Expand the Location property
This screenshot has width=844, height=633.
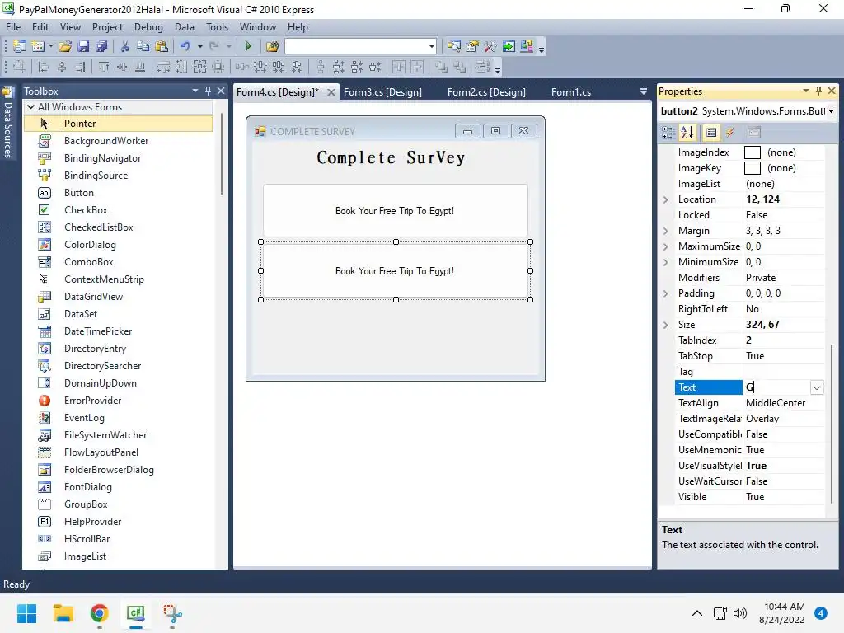(x=666, y=199)
